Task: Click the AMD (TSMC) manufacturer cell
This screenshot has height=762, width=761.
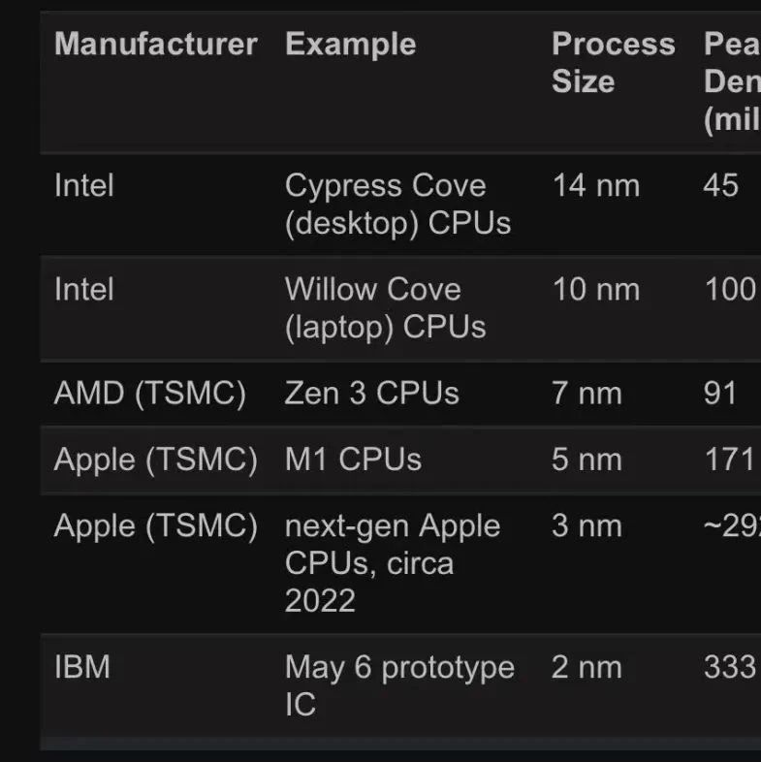Action: (150, 394)
